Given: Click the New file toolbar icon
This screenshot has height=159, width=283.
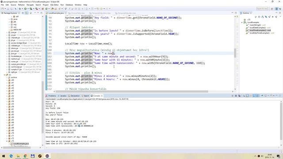Looking at the screenshot, I should (x=3, y=9).
